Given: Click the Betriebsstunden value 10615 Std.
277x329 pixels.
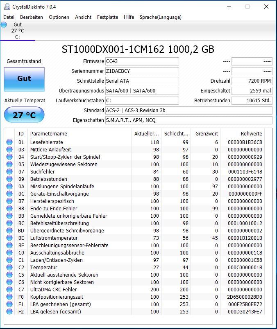Looking at the screenshot, I should tap(252, 101).
